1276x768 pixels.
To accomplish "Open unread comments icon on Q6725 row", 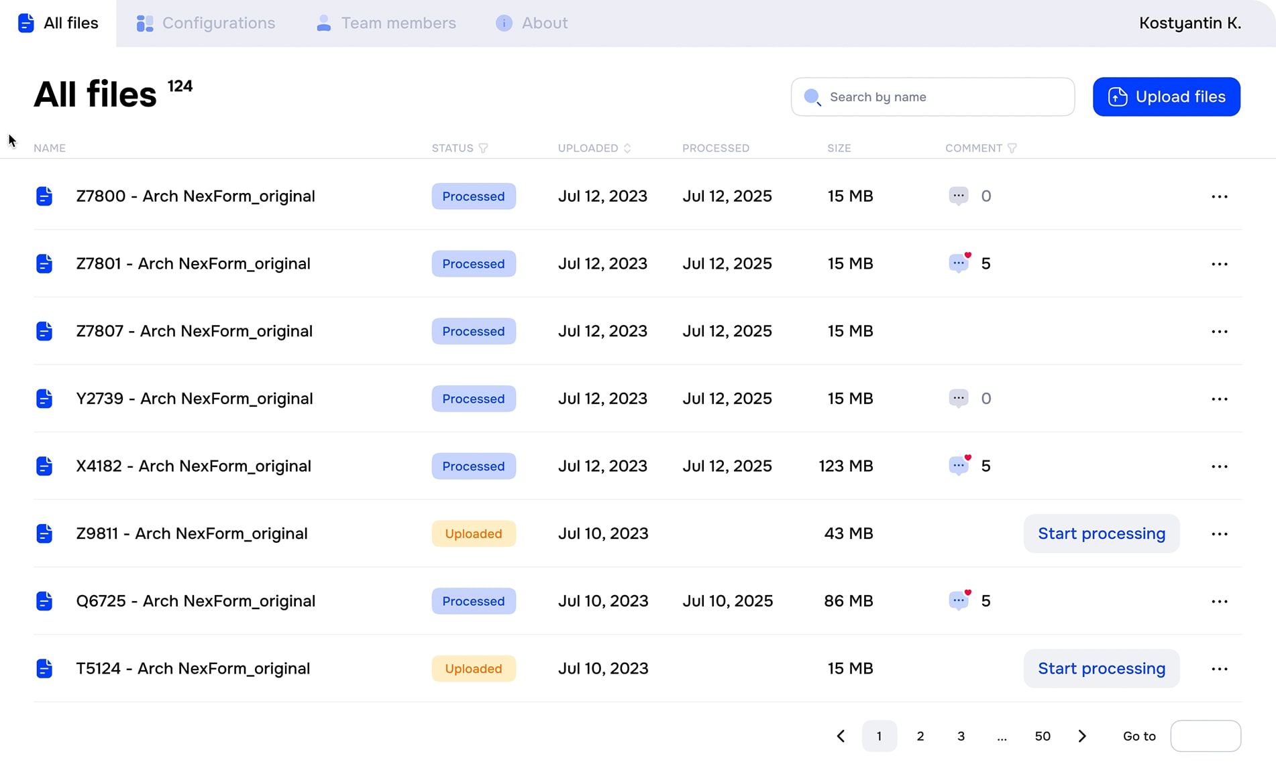I will (959, 600).
